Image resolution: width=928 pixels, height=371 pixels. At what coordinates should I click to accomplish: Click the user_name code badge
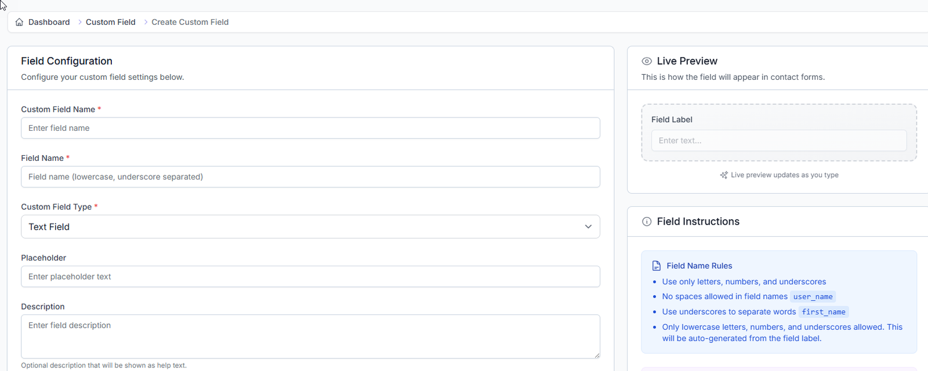tap(812, 296)
